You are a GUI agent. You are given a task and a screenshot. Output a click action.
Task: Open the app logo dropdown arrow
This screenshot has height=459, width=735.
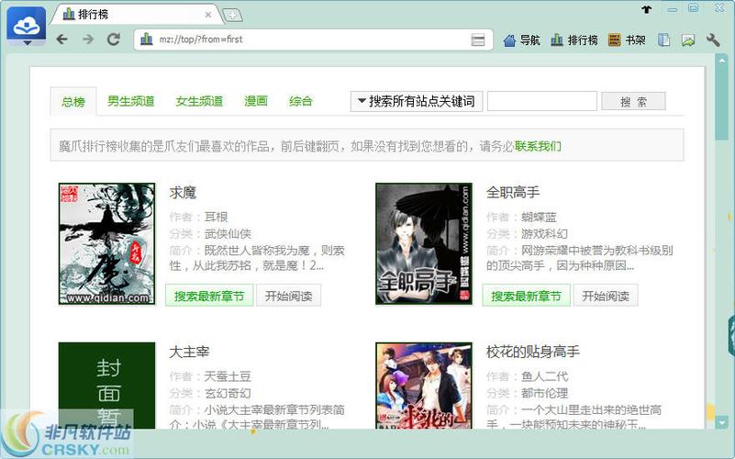click(27, 43)
